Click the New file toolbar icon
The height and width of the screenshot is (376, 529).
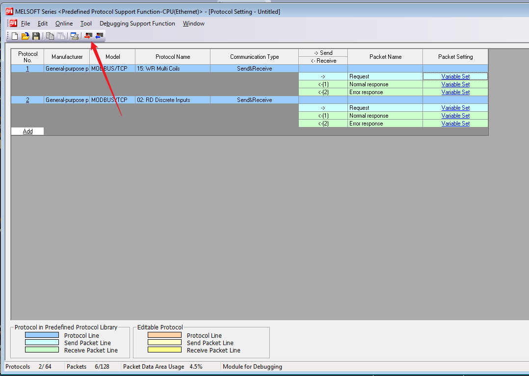pos(15,36)
